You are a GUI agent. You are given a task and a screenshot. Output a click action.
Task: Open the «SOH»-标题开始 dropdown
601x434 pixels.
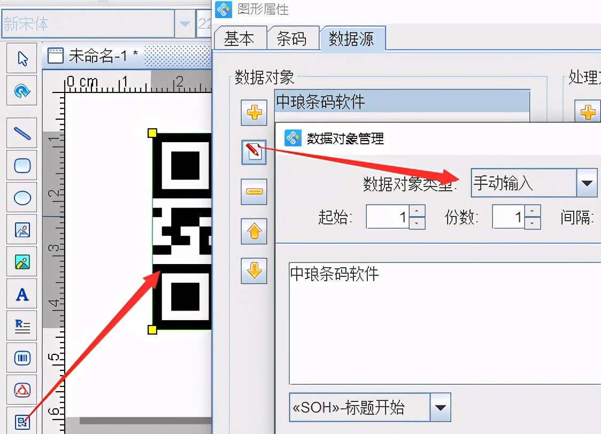[441, 407]
